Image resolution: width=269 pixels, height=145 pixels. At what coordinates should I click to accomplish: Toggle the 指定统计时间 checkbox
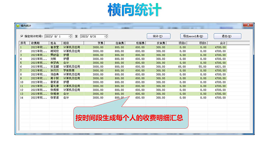22,36
